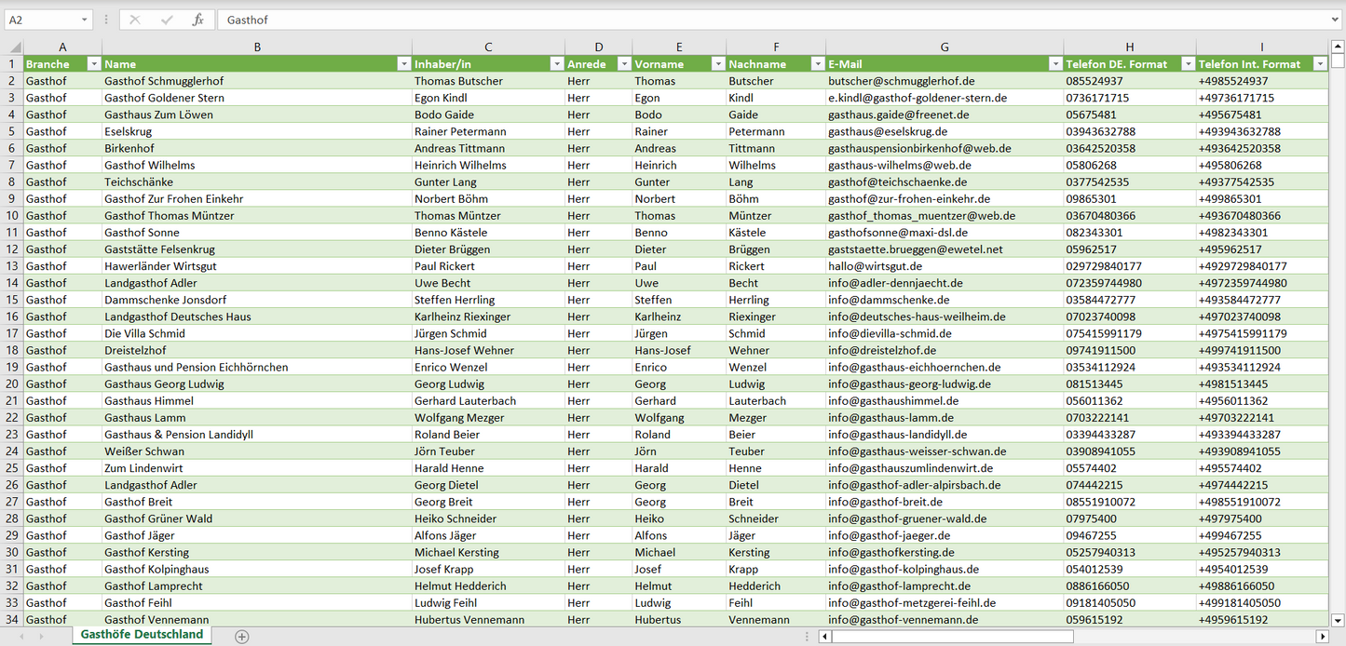Click the vertical scrollbar down arrow
1346x646 pixels.
point(1338,619)
